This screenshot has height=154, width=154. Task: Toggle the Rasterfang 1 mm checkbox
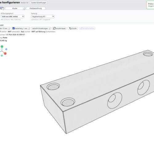click(14, 28)
